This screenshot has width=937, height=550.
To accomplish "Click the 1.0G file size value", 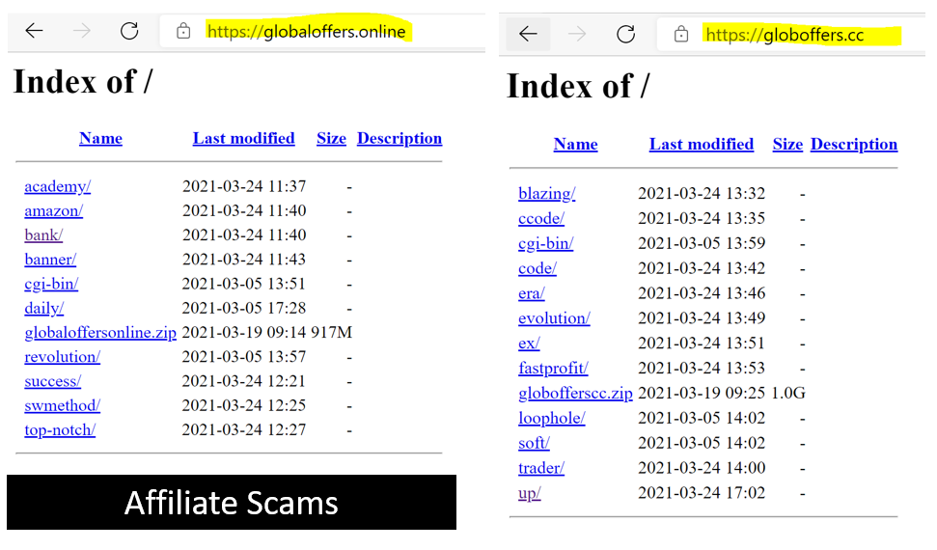I will point(788,394).
